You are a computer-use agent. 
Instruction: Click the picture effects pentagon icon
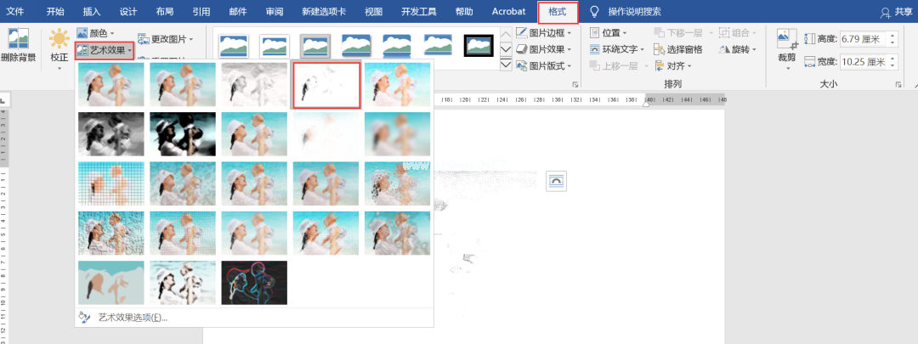click(522, 49)
